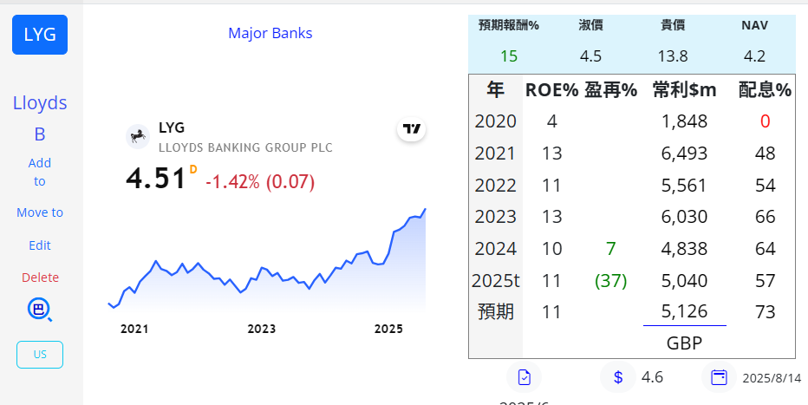The width and height of the screenshot is (808, 405).
Task: Click the 5,040 profit cell
Action: tap(684, 281)
